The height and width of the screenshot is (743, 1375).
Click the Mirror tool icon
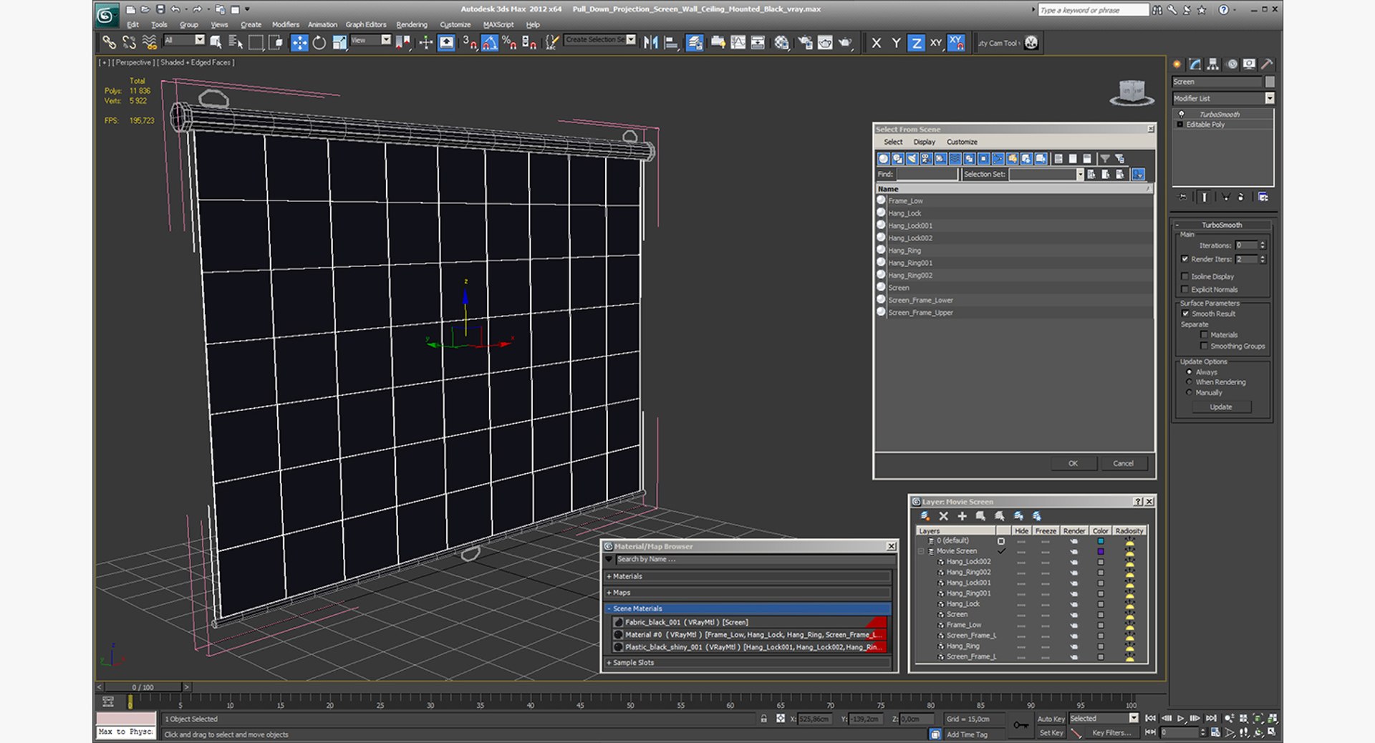[x=650, y=43]
